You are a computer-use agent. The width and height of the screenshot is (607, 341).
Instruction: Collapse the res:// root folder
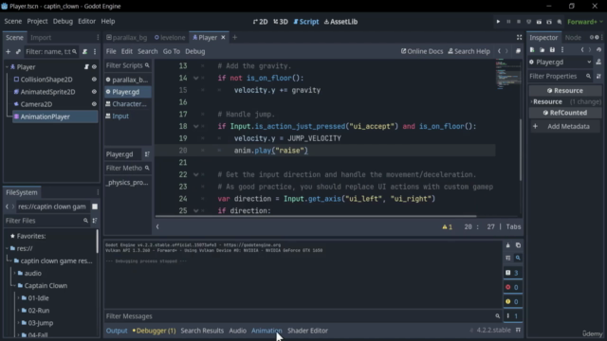[7, 248]
